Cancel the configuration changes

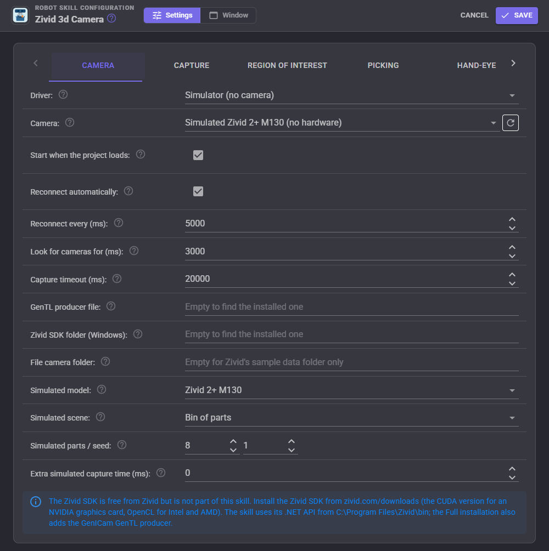(x=474, y=15)
